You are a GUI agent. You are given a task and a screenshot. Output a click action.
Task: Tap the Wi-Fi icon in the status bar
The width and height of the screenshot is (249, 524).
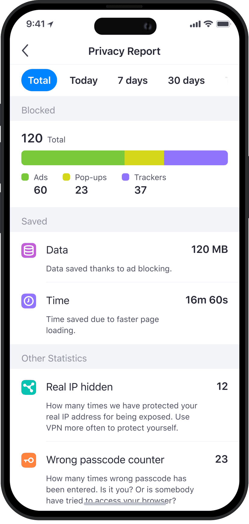click(x=208, y=24)
